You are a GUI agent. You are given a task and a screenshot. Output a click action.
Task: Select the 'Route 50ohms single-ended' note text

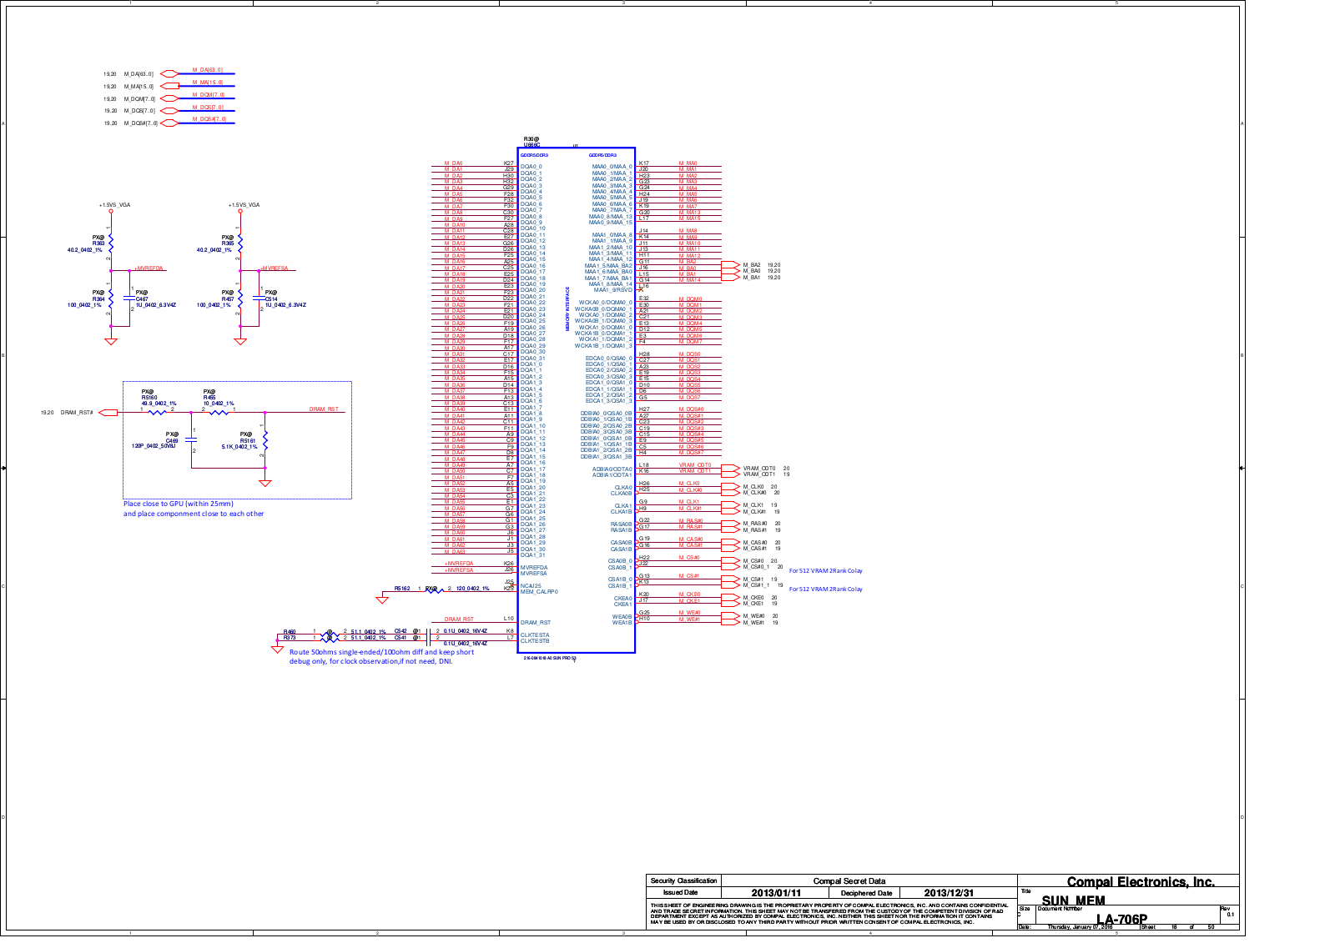click(381, 652)
